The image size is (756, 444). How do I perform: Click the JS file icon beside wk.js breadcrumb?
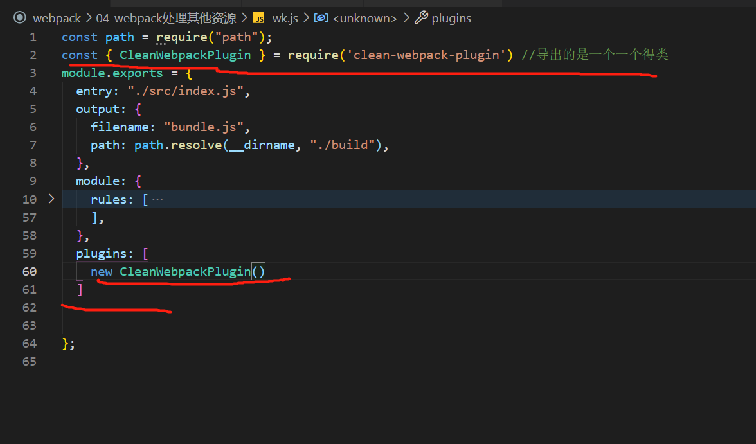[259, 18]
